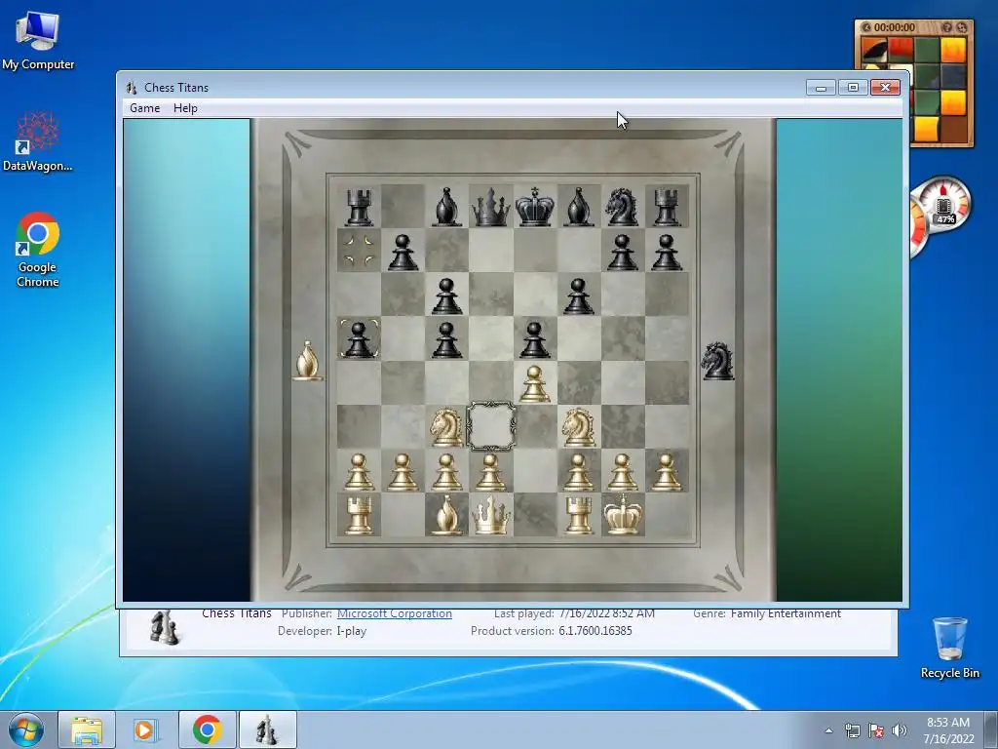
Task: Open the Google Chrome desktop shortcut
Action: [x=38, y=250]
